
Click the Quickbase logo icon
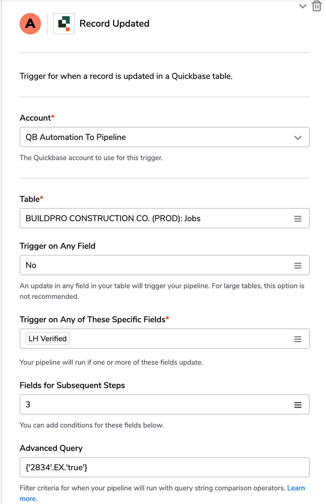click(64, 23)
